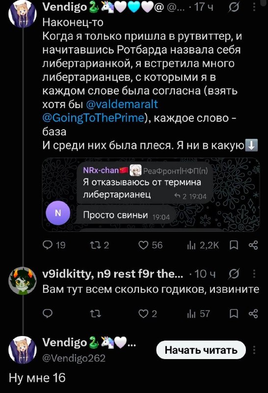Open more options menu on top tweet
The height and width of the screenshot is (393, 268).
[254, 7]
